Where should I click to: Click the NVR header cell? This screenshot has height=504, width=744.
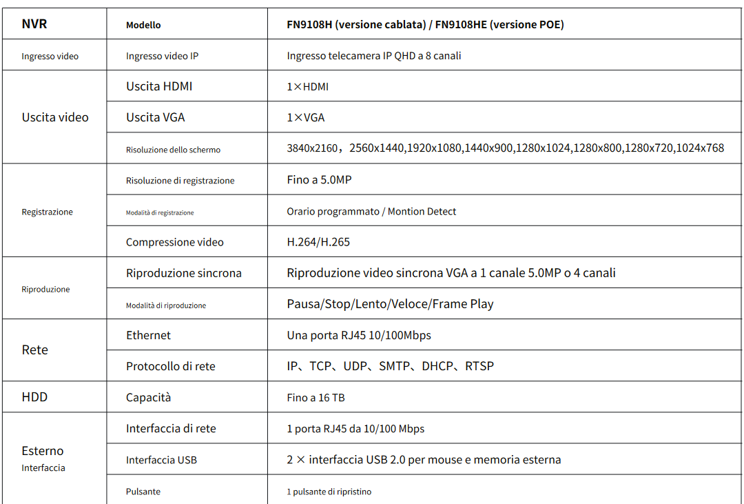coord(34,24)
